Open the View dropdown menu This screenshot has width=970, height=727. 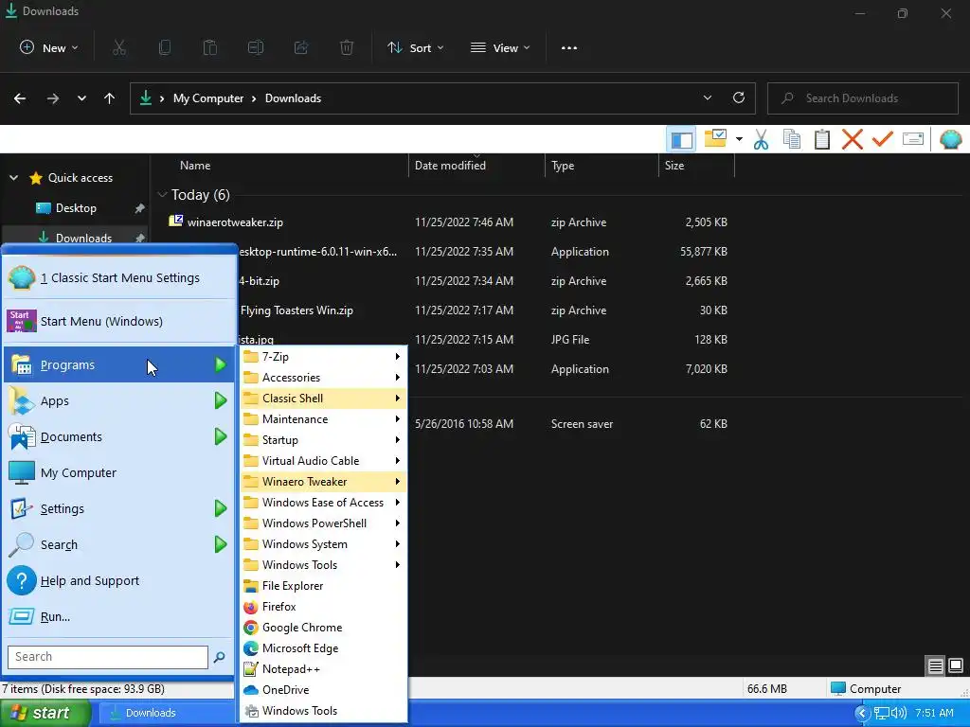pos(500,47)
